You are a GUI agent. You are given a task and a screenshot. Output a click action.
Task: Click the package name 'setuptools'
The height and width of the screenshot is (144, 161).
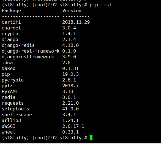(15, 109)
